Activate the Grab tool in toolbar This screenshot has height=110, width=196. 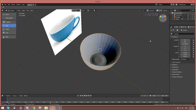point(9,26)
